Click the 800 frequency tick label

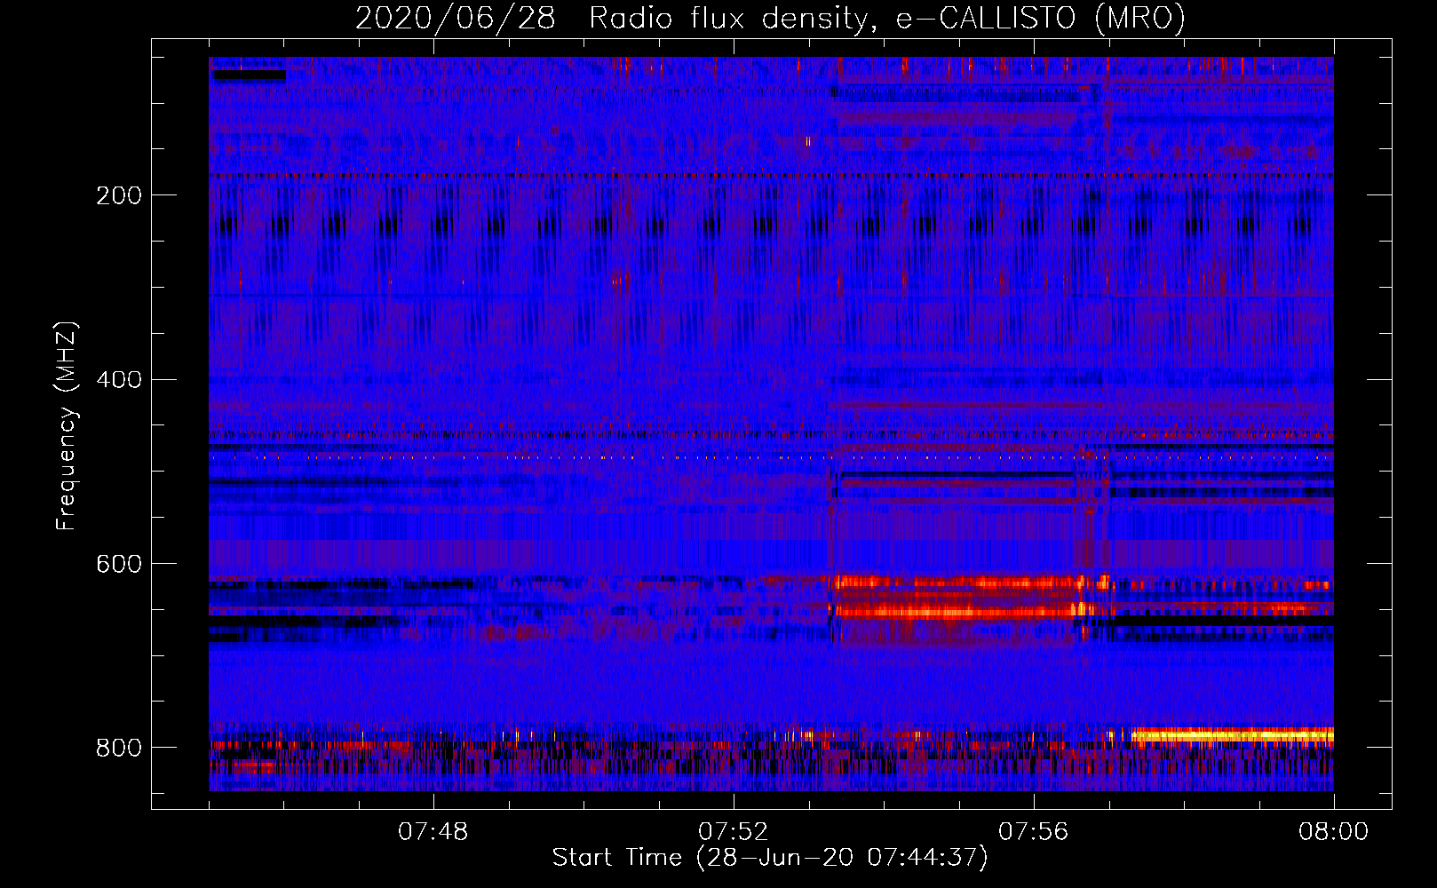click(119, 748)
